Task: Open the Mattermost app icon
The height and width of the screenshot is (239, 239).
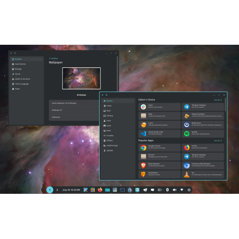Action: [187, 125]
